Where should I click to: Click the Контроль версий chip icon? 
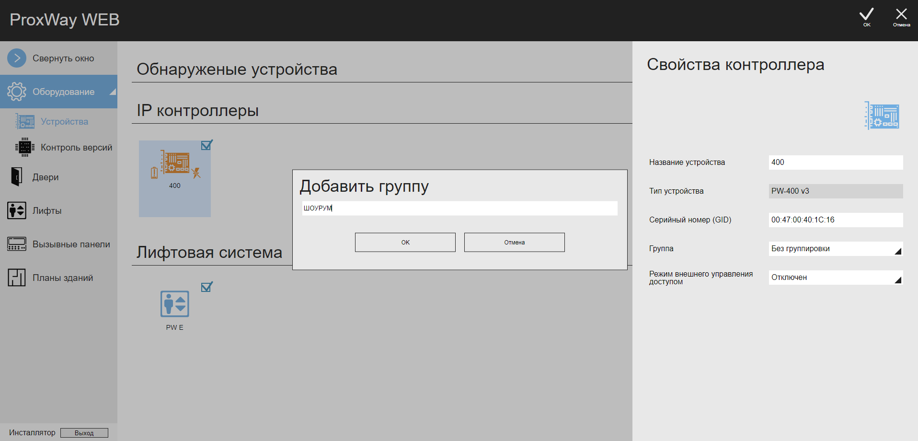coord(25,147)
